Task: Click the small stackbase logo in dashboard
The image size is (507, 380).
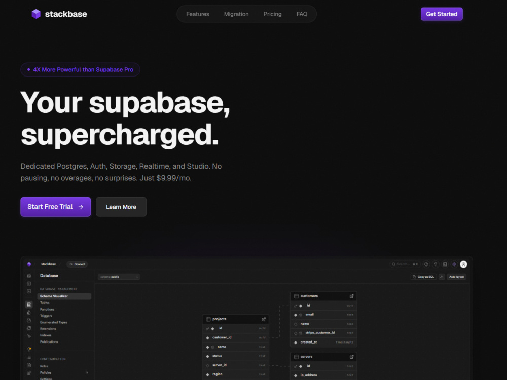Action: tap(29, 264)
